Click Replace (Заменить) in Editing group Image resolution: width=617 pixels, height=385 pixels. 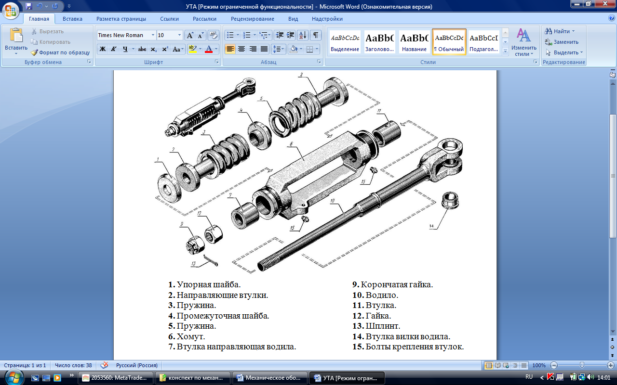(562, 42)
